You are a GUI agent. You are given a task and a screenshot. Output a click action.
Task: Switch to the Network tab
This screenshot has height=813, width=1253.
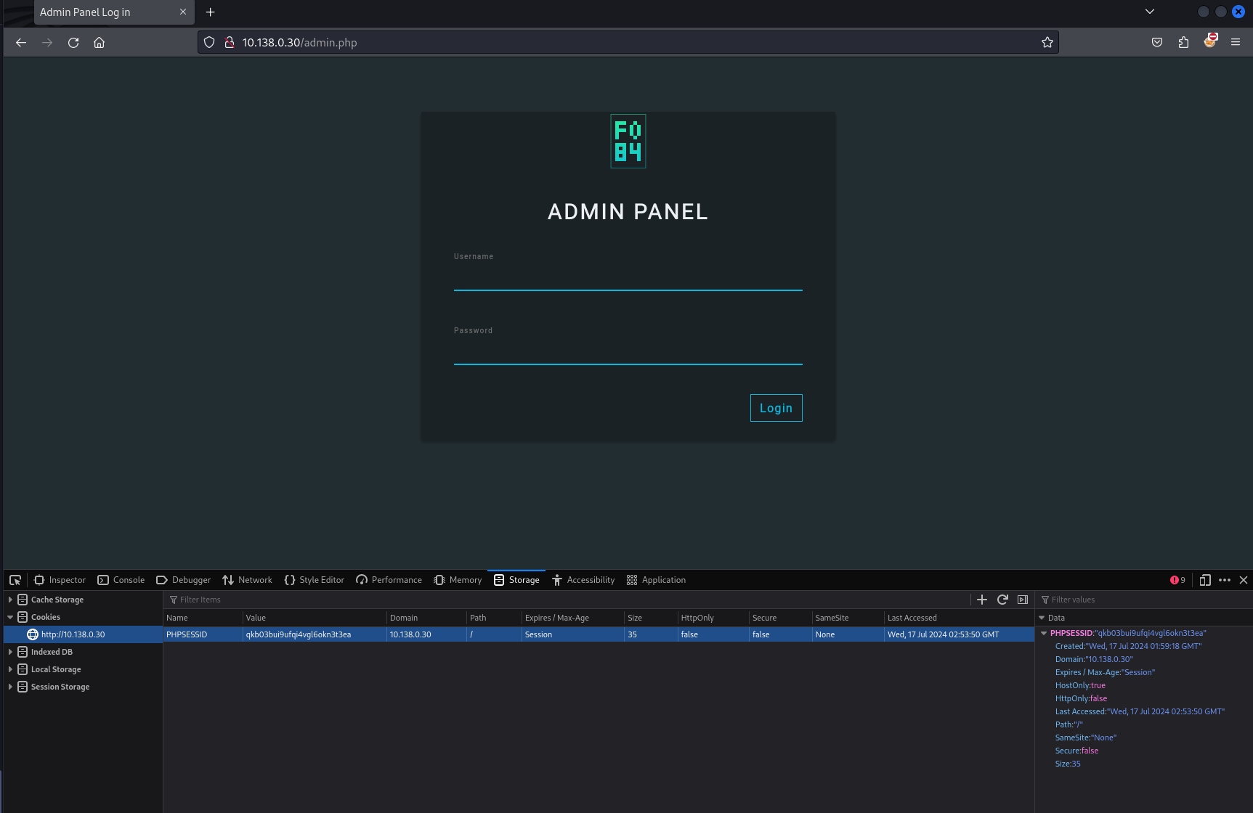point(247,580)
